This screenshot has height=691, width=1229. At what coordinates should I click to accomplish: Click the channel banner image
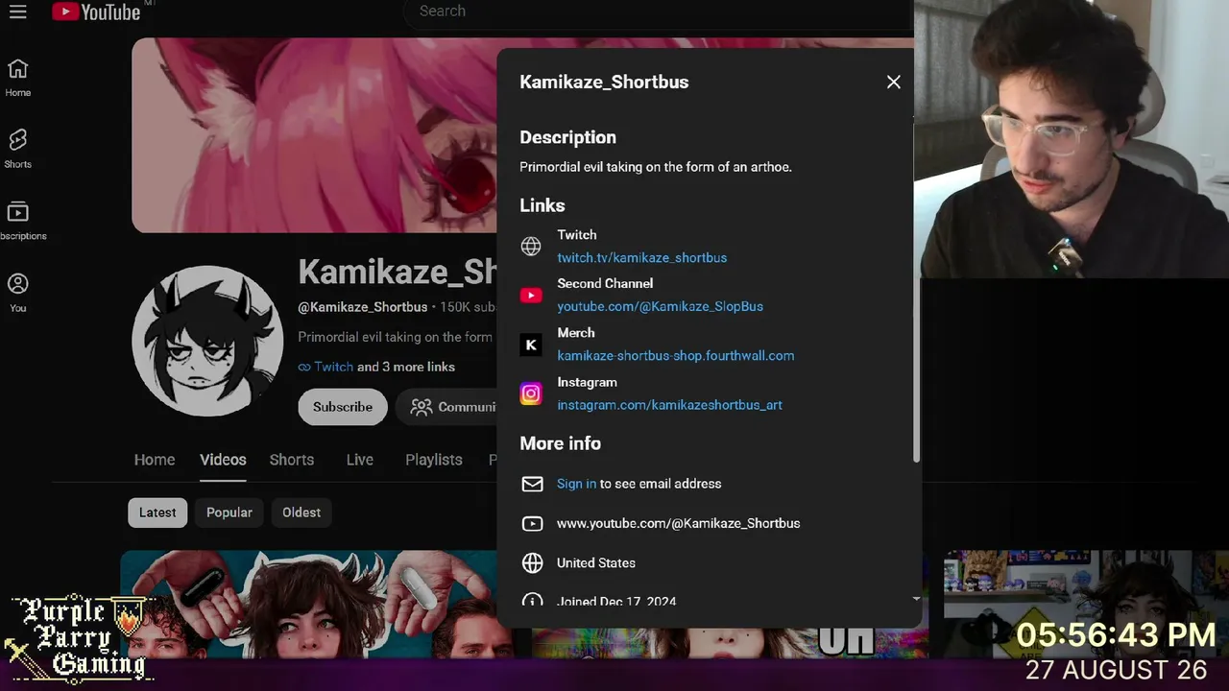point(314,135)
